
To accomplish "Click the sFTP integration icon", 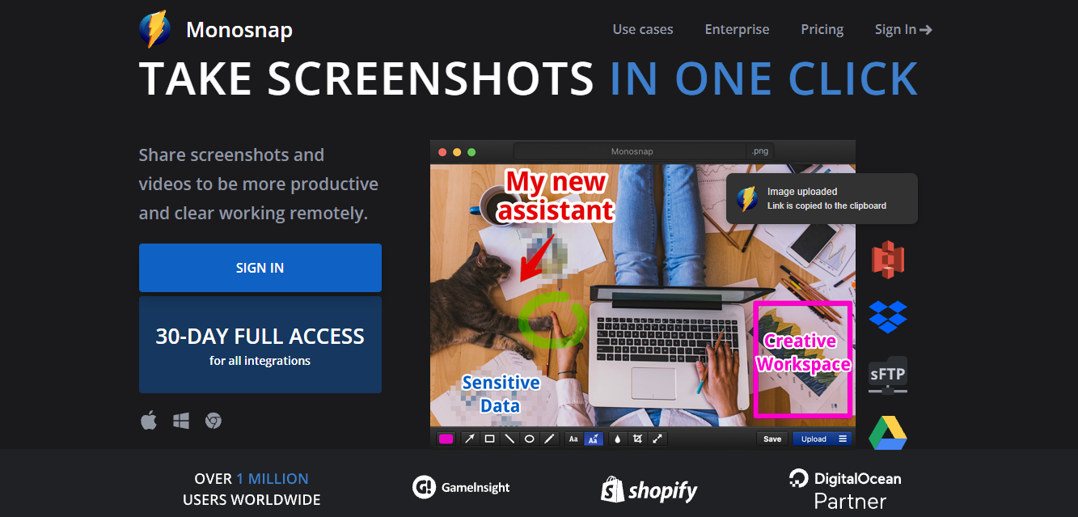I will coord(888,375).
